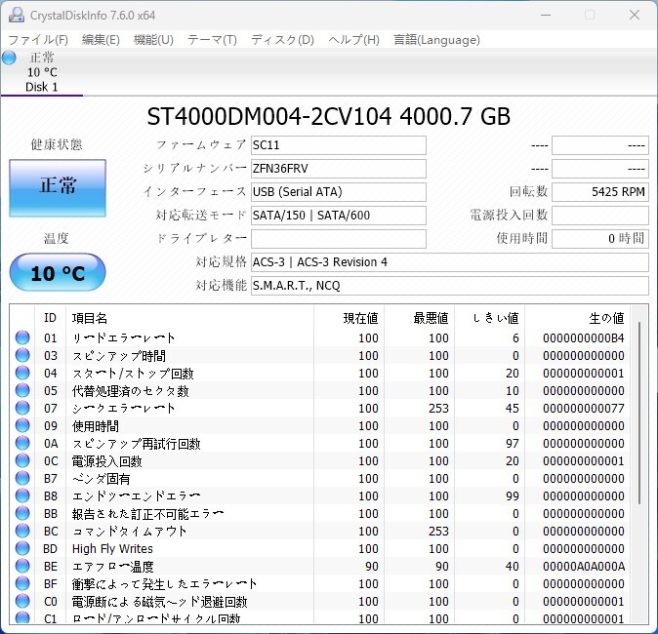Click the firmware field showing SC11

pyautogui.click(x=339, y=145)
